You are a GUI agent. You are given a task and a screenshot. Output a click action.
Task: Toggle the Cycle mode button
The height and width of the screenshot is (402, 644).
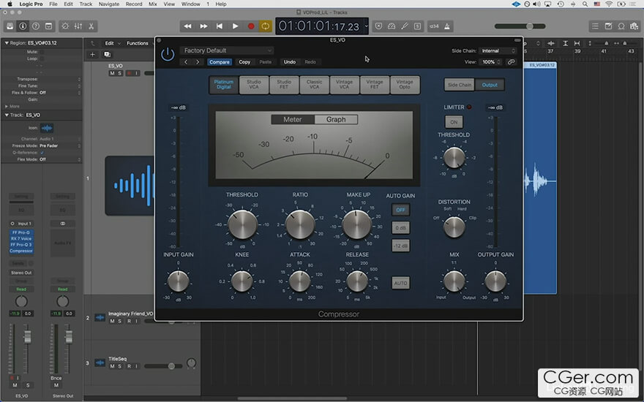point(266,26)
